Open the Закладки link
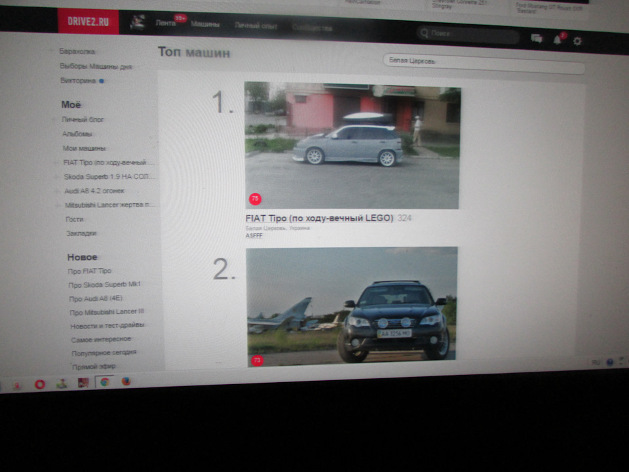The width and height of the screenshot is (629, 472). coord(81,233)
